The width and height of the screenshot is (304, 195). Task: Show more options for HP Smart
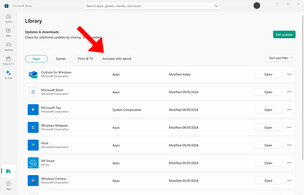coord(289,163)
